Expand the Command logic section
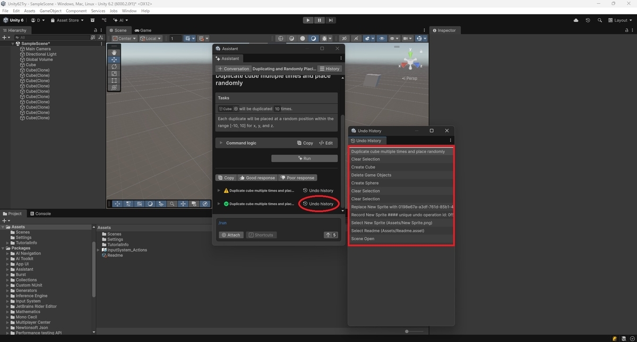This screenshot has width=637, height=342. pyautogui.click(x=221, y=143)
